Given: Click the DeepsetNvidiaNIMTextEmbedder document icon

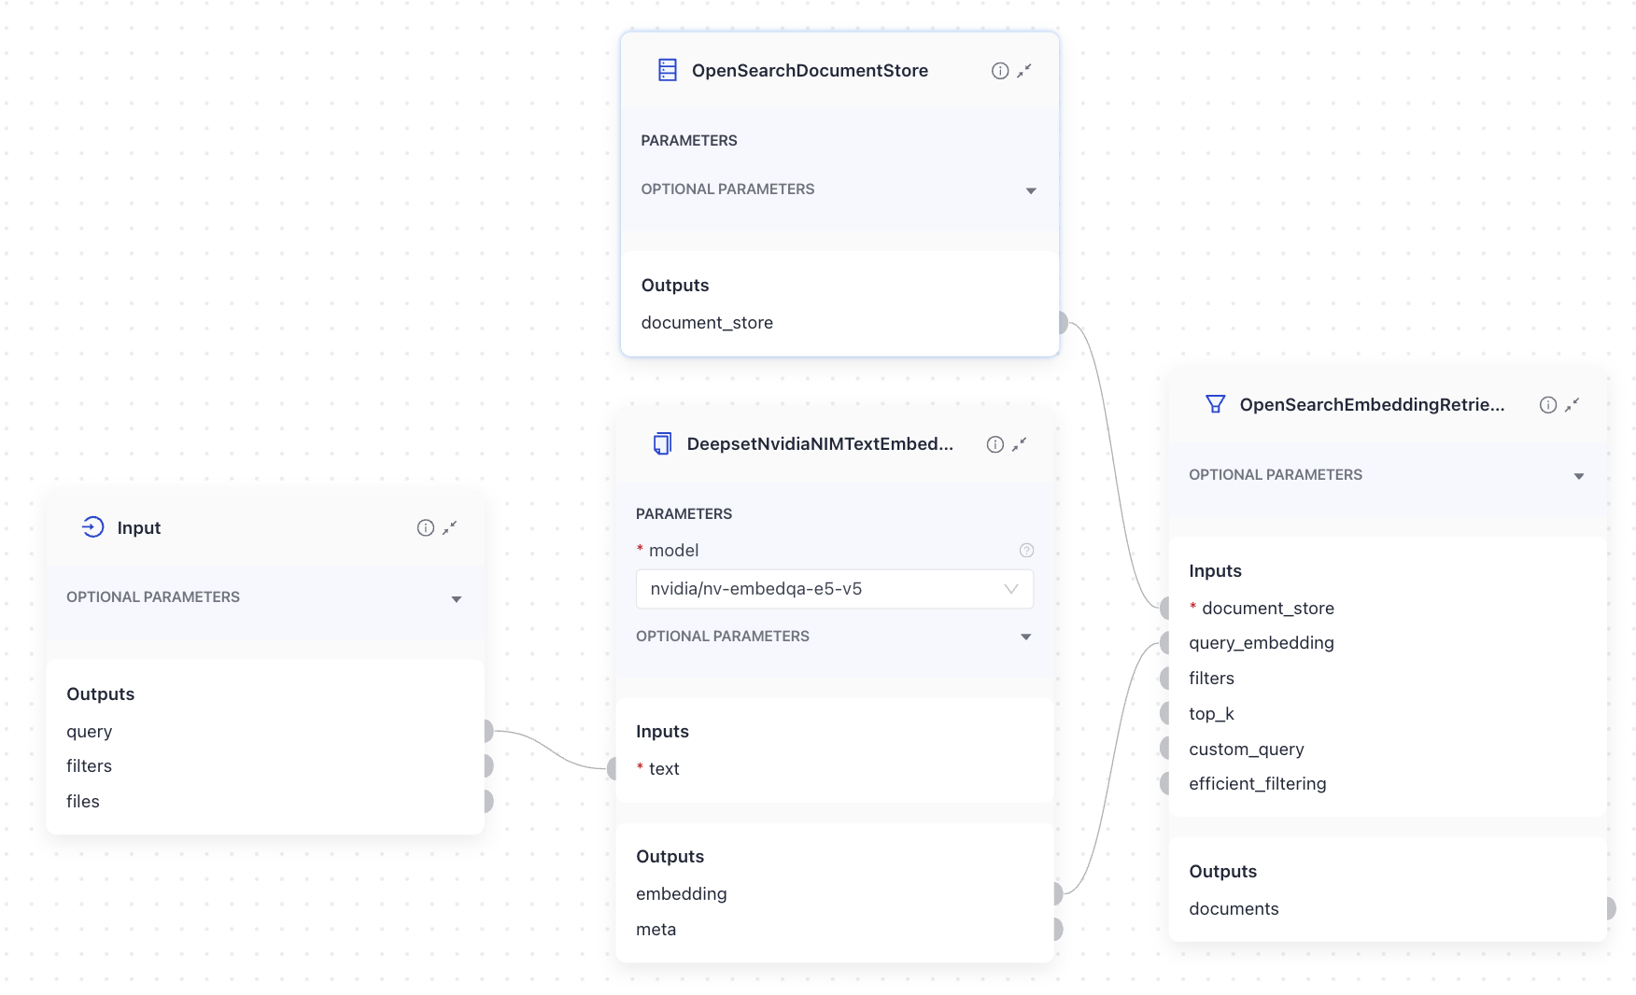Looking at the screenshot, I should click(x=663, y=444).
